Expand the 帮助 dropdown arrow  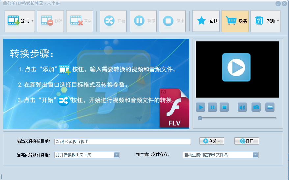click(278, 21)
